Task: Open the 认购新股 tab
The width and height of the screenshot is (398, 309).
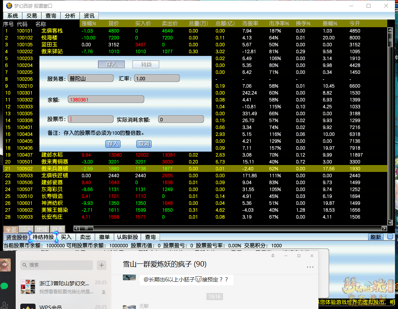Action: coord(127,237)
